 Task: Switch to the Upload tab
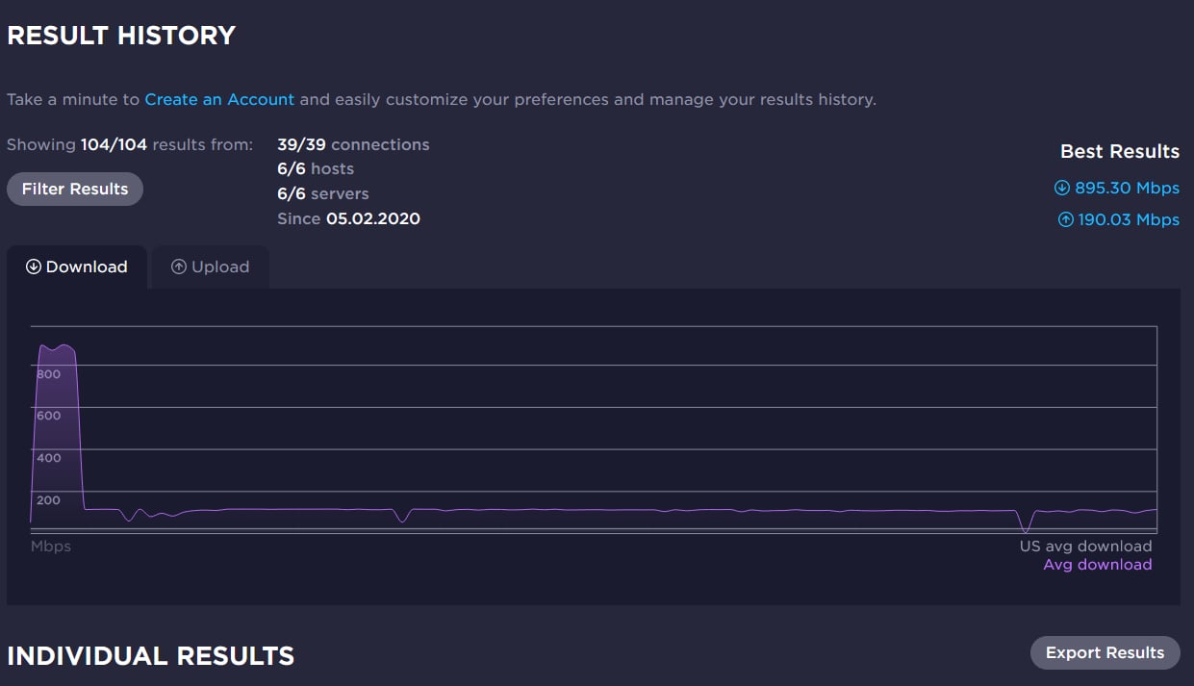pyautogui.click(x=210, y=267)
